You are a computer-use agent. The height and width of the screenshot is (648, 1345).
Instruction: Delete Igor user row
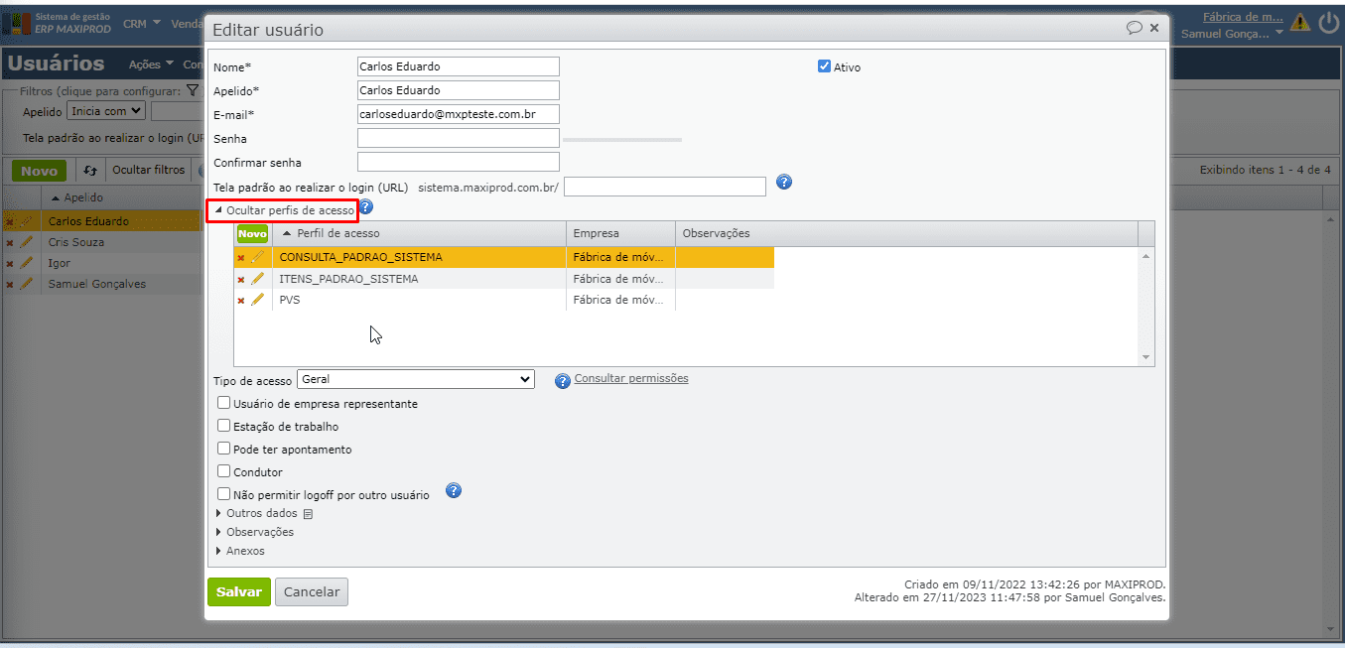tap(10, 264)
